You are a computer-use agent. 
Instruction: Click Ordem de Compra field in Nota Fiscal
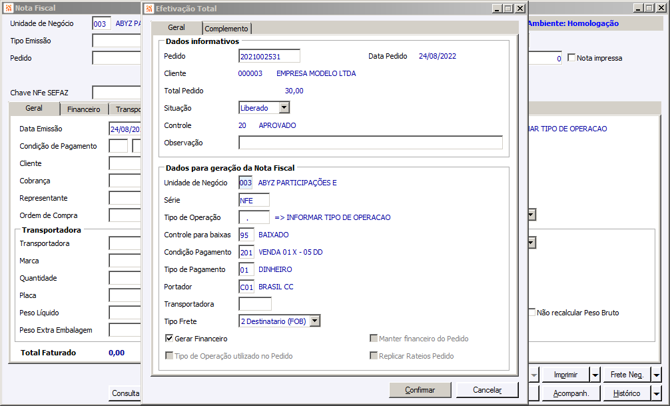(x=125, y=215)
